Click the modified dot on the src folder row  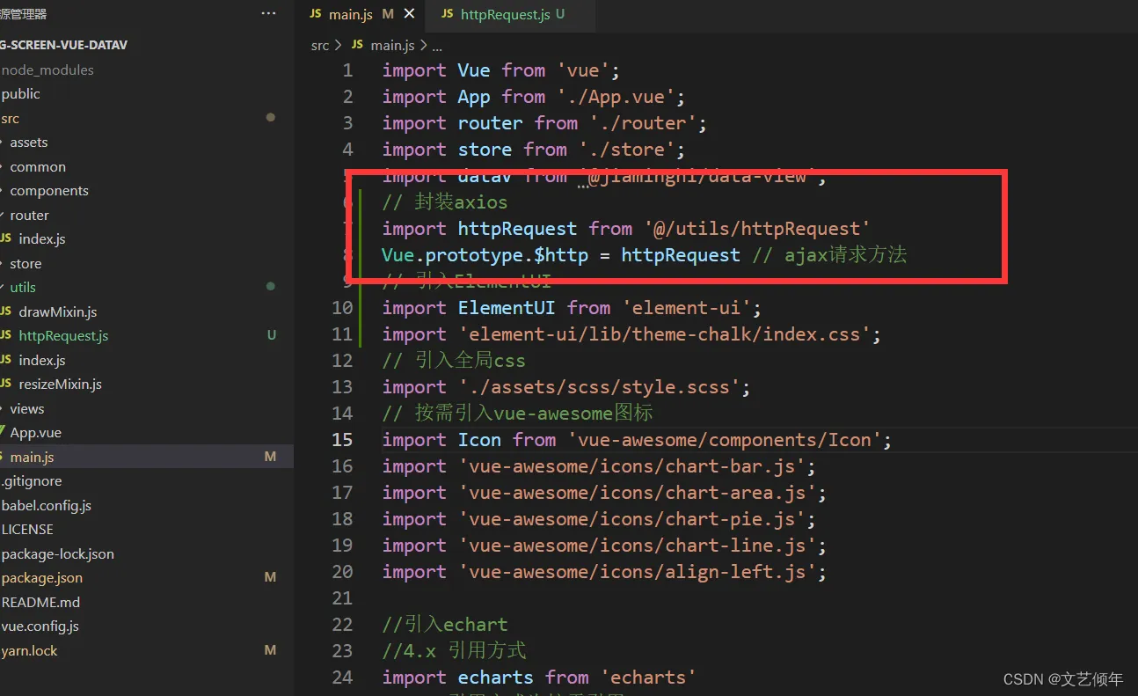pyautogui.click(x=271, y=117)
